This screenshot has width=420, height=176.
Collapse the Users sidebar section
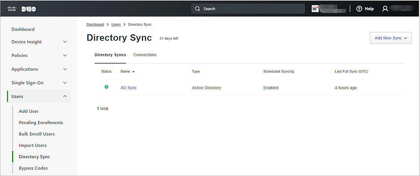click(x=65, y=96)
